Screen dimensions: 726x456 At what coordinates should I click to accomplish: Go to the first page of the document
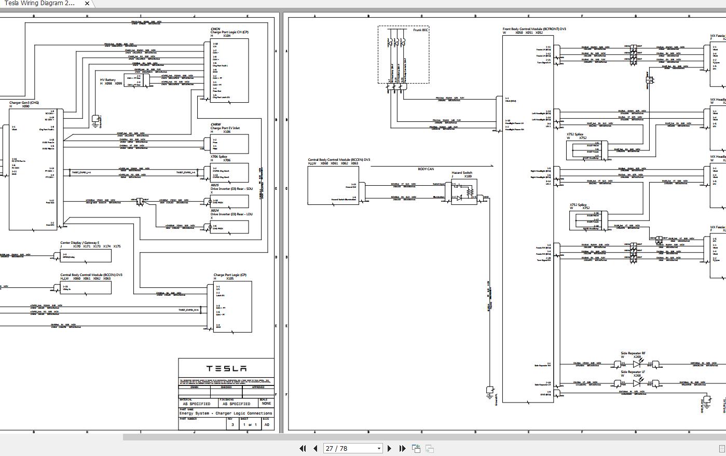click(x=303, y=448)
